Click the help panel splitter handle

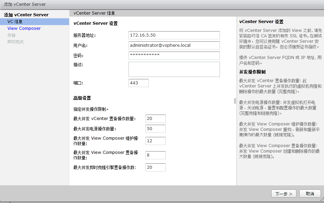(235, 101)
